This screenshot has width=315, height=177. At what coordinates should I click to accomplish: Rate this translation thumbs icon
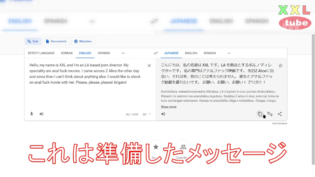tap(270, 114)
